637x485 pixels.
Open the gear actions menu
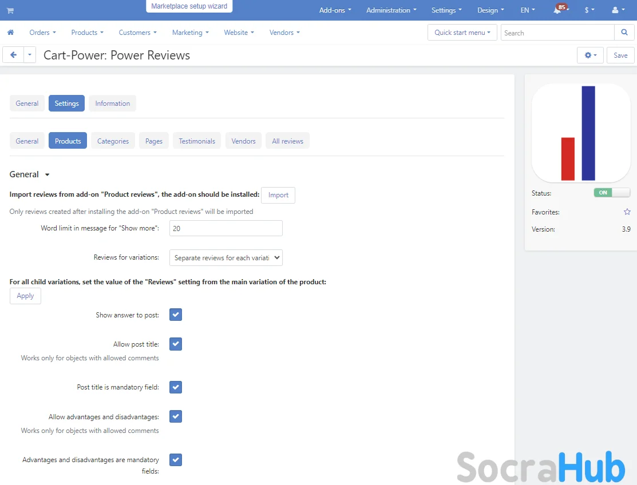(x=590, y=55)
